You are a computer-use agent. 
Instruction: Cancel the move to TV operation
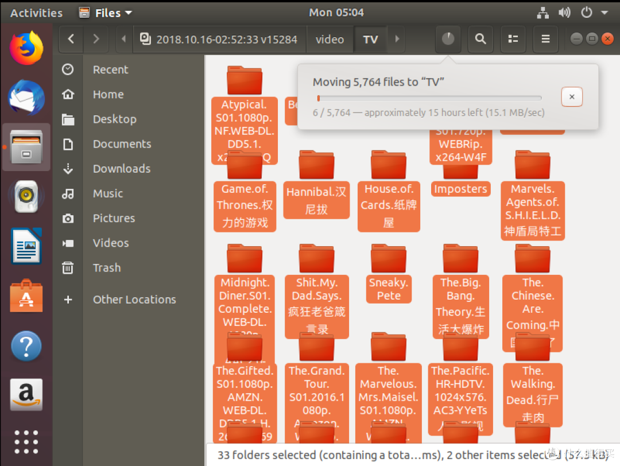pos(572,97)
